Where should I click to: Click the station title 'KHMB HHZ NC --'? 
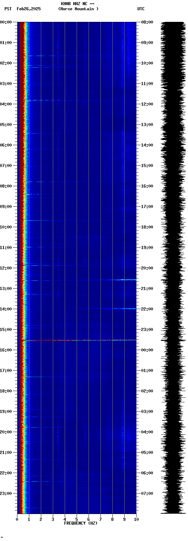78,4
